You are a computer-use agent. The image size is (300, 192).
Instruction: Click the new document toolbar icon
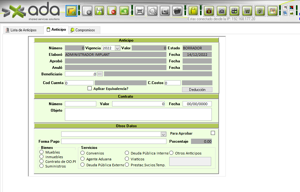pos(87,11)
